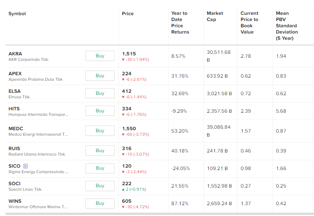Open the WINS stock symbol
Viewport: 314px width, 216px height.
[15, 201]
